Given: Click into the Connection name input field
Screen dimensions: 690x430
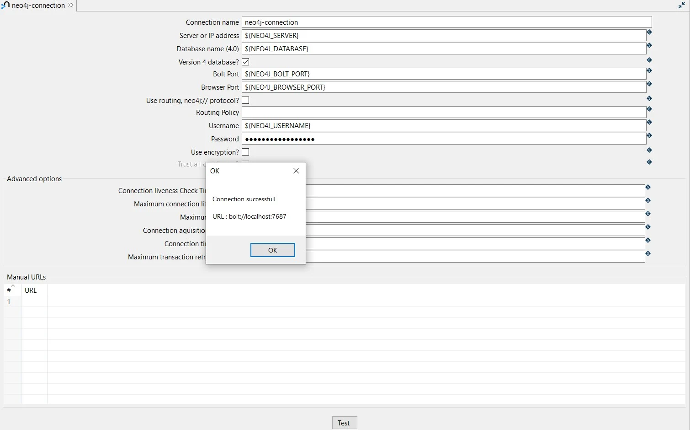Looking at the screenshot, I should click(x=446, y=22).
